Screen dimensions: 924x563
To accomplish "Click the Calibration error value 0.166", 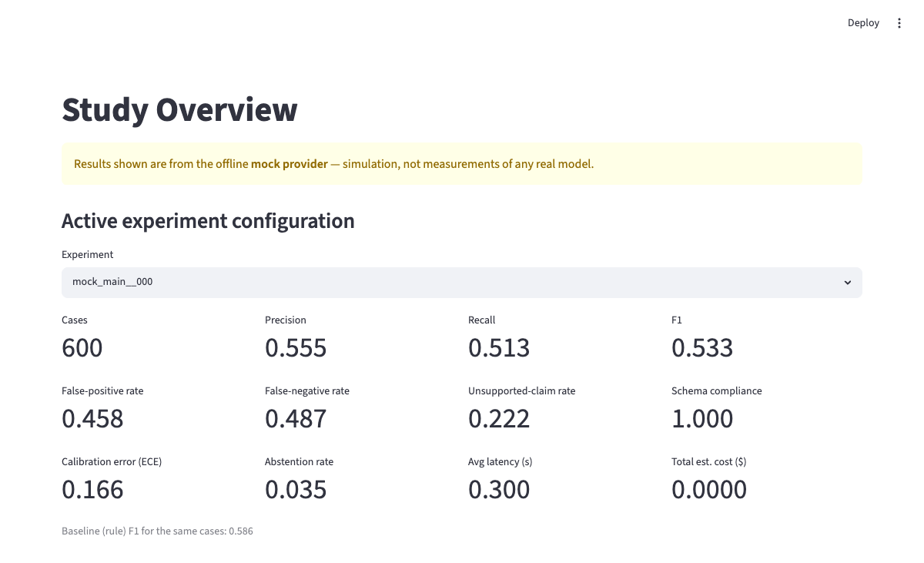I will (x=92, y=490).
